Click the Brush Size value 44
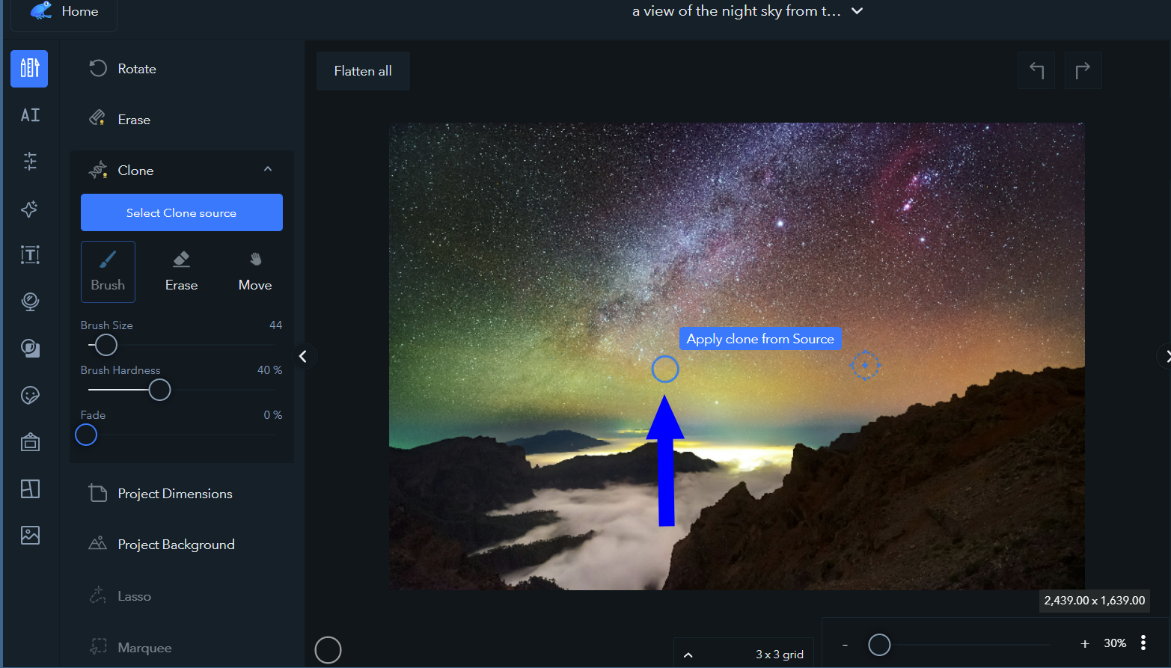This screenshot has width=1171, height=668. pos(276,325)
